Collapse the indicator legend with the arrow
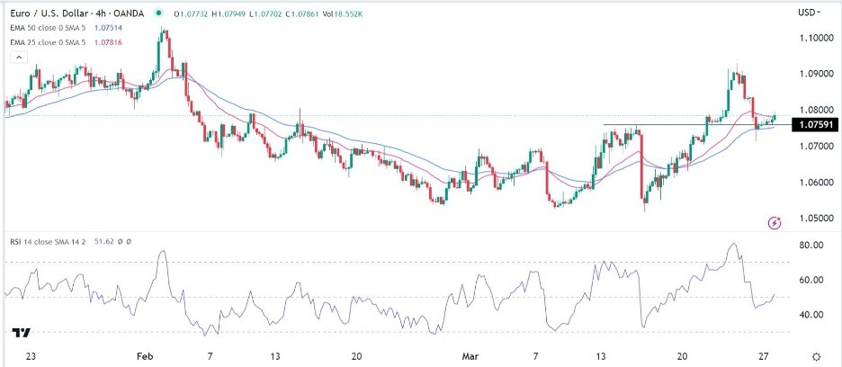The width and height of the screenshot is (842, 367). [19, 58]
